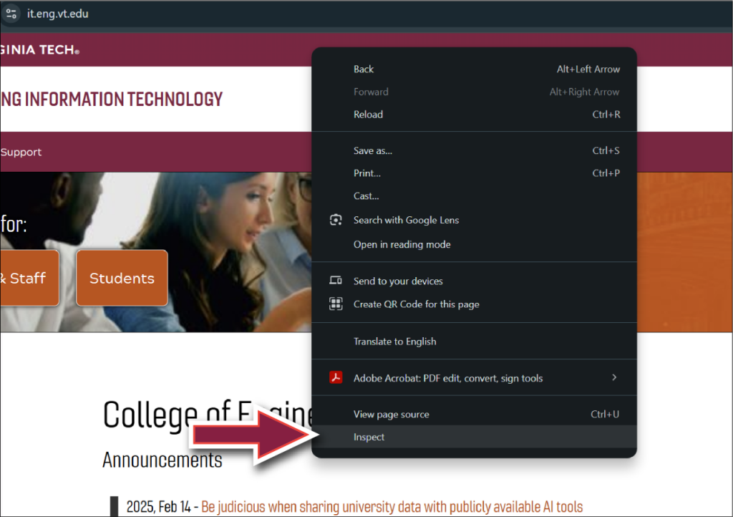Click the Google Lens camera icon
Screen dimensions: 733x517
tap(336, 220)
